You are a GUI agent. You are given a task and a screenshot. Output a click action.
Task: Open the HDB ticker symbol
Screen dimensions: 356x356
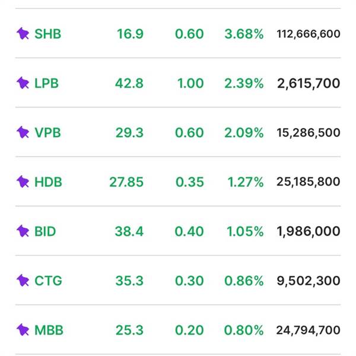click(48, 182)
